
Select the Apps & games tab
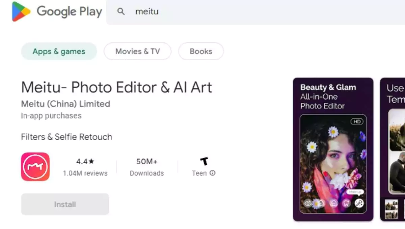(x=59, y=51)
